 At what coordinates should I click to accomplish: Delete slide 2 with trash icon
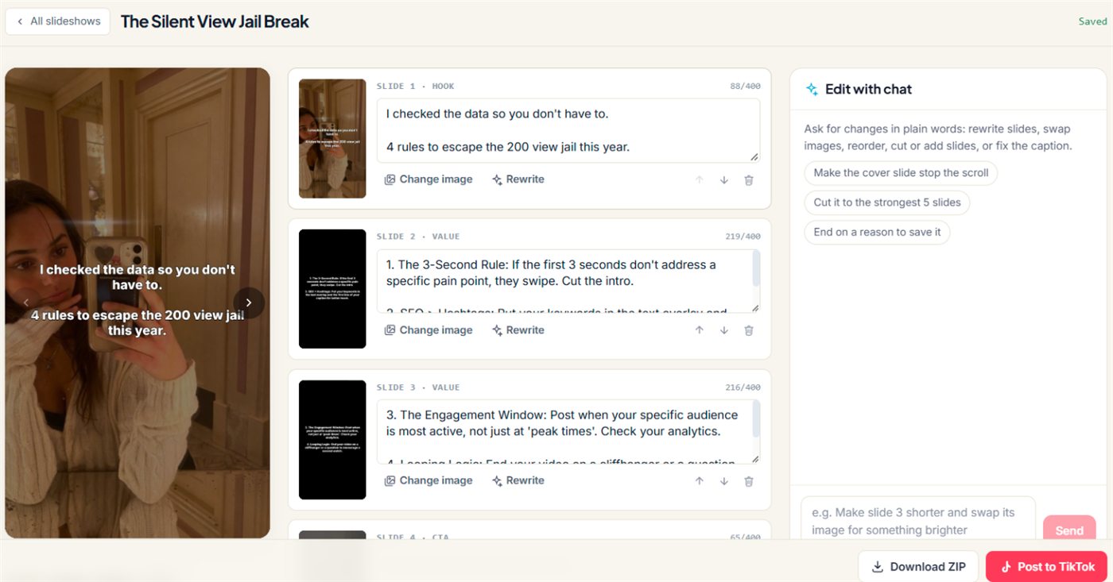pyautogui.click(x=748, y=330)
